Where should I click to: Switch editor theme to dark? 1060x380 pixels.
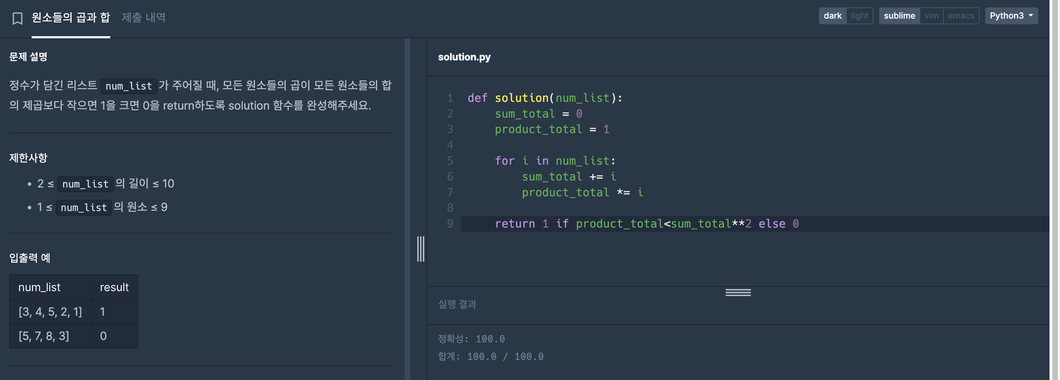click(x=832, y=15)
